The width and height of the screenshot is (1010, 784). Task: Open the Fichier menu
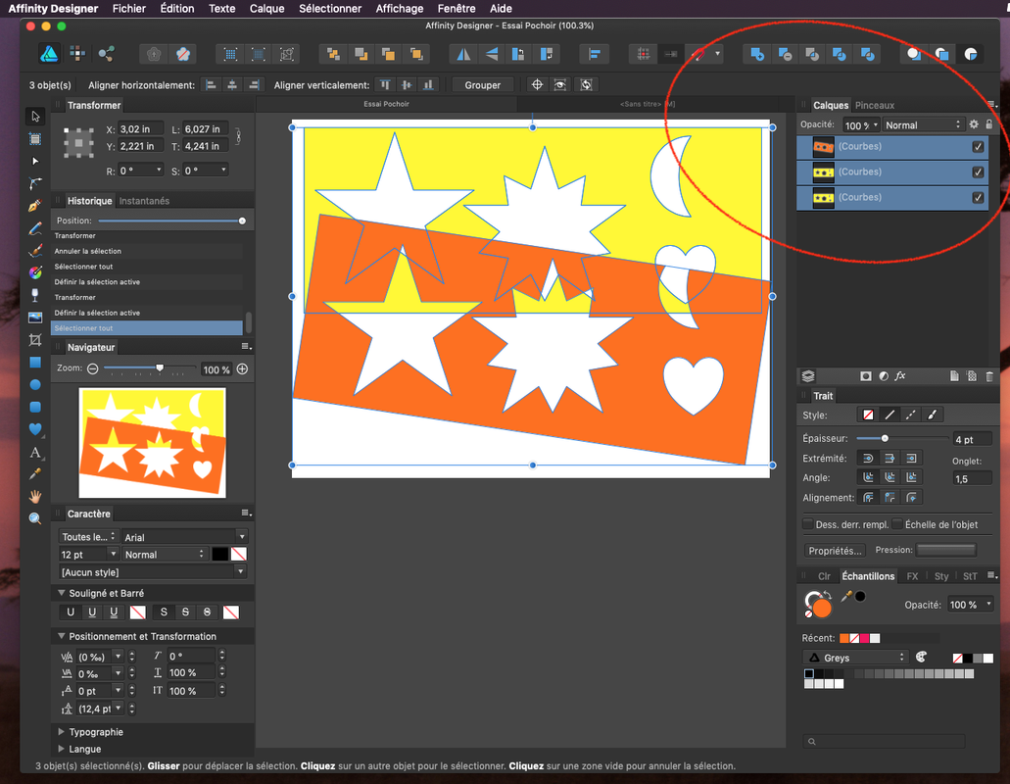click(129, 9)
